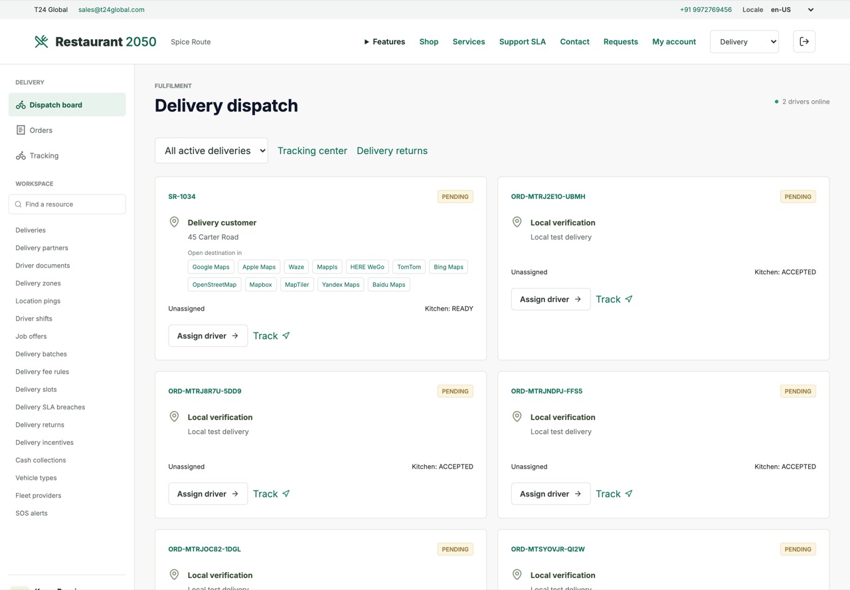850x590 pixels.
Task: Open the Delivery returns link beside Tracking center
Action: 392,151
